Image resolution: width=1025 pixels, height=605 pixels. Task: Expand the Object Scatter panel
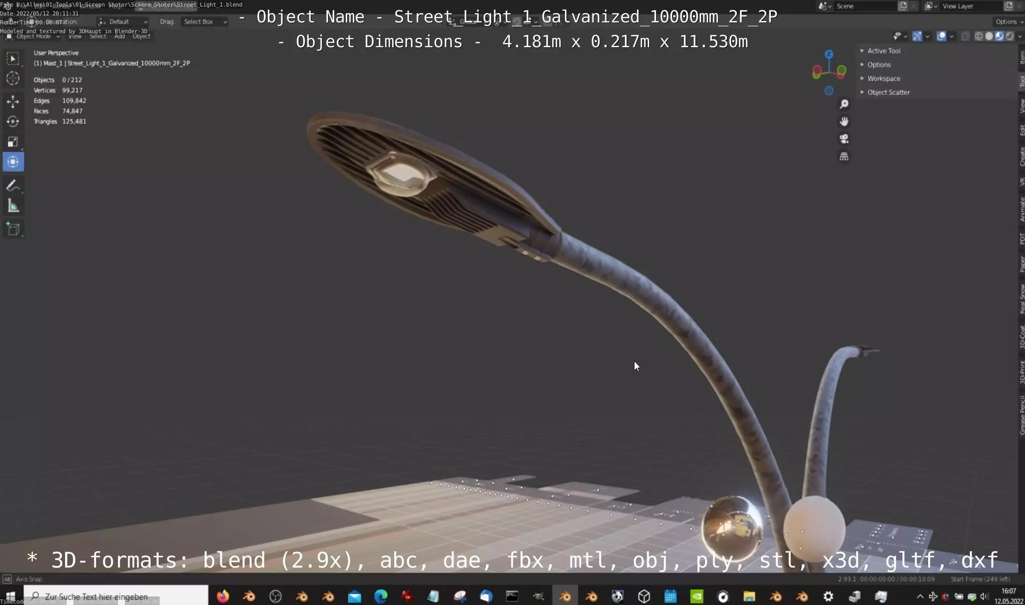tap(888, 92)
